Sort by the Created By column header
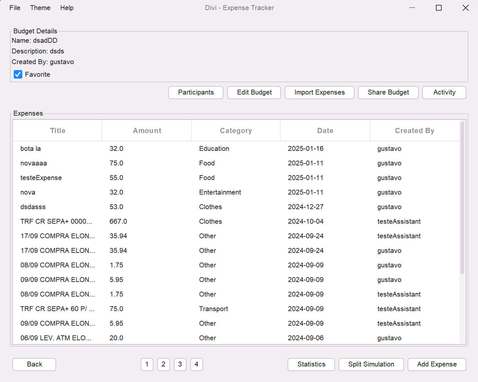 414,131
